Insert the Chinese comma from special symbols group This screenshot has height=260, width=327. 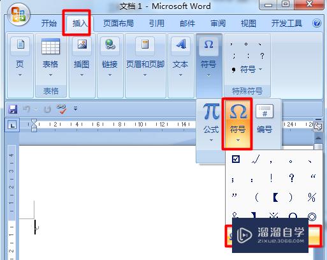[231, 44]
